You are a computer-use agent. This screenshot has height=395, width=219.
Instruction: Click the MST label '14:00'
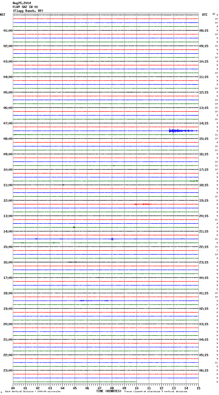click(8, 231)
